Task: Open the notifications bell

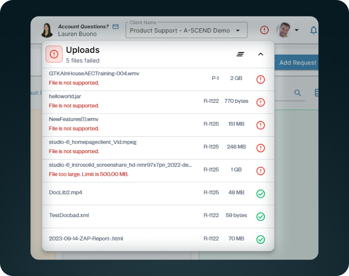Action: click(313, 30)
